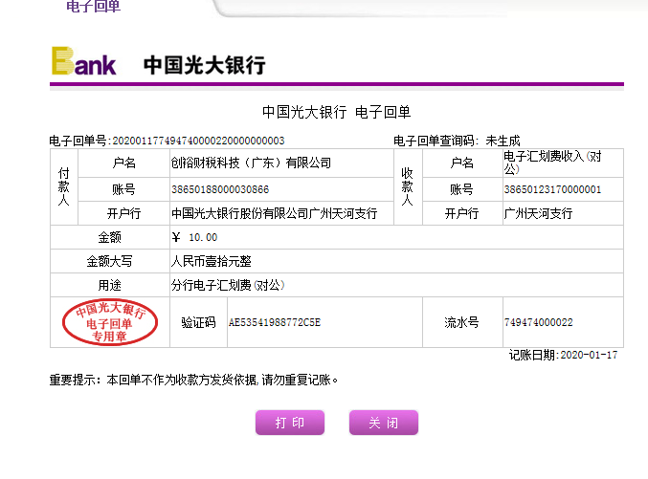The height and width of the screenshot is (479, 648).
Task: Click the 人民币壹拾元整 amount in words
Action: (212, 261)
